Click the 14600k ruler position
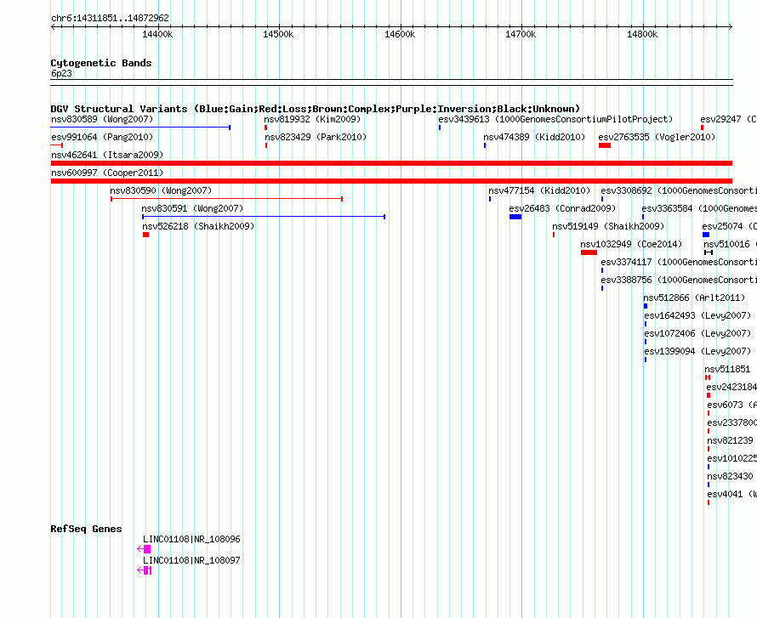The width and height of the screenshot is (757, 618). 400,34
